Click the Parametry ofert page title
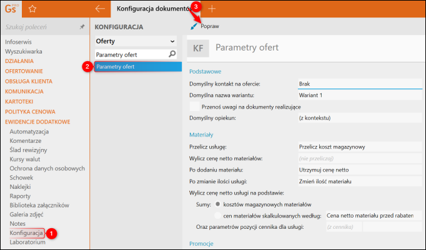Viewport: 426px width, 250px height. coord(247,47)
